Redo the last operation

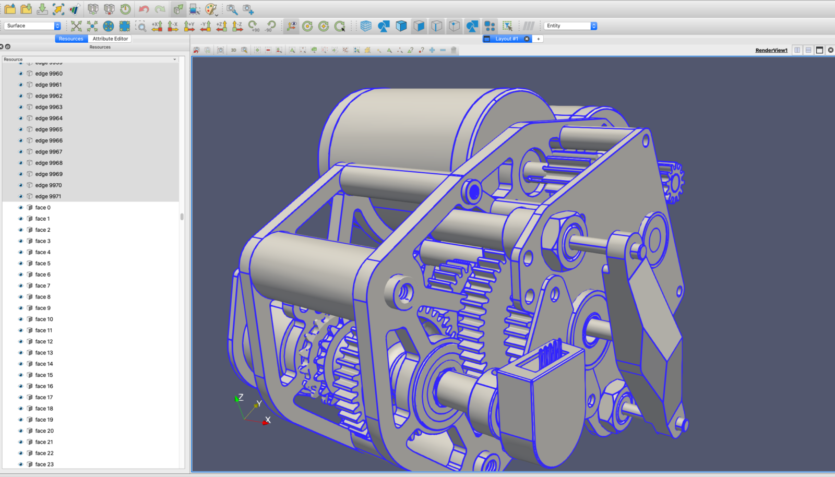coord(159,9)
